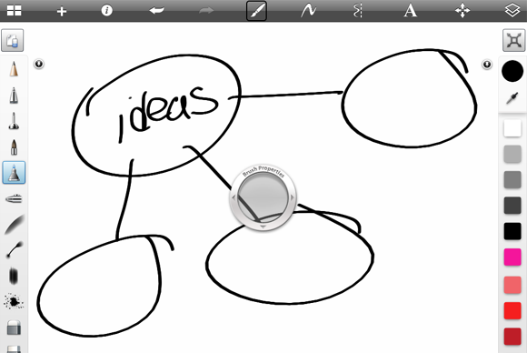Viewport: 527px width, 353px height.
Task: Open the info button
Action: point(106,10)
